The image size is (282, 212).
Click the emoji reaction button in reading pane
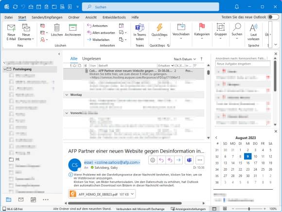[153, 160]
